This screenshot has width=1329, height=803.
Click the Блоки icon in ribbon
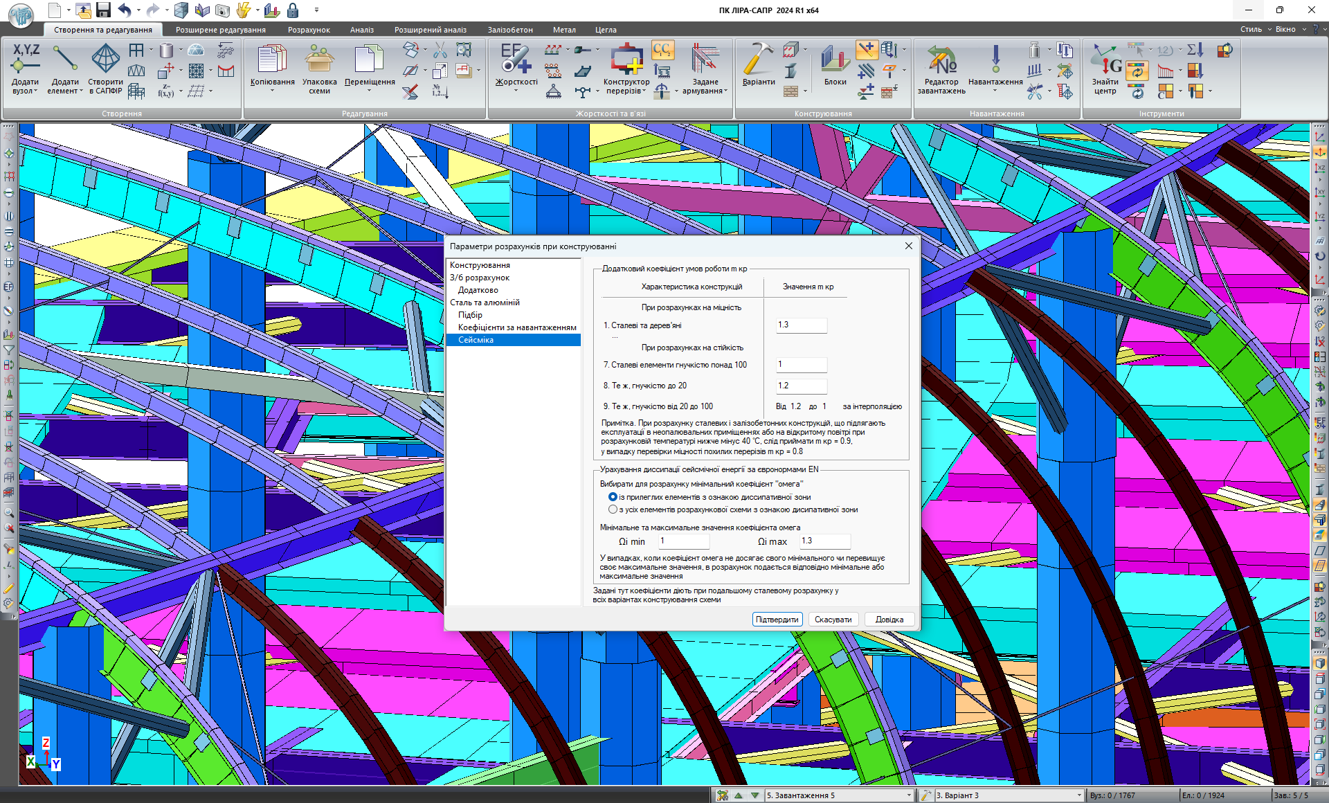[x=835, y=60]
